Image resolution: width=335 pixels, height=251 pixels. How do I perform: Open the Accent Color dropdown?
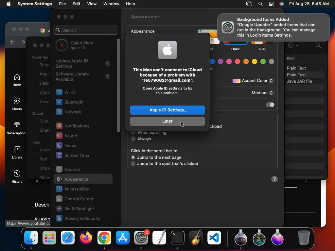point(253,81)
